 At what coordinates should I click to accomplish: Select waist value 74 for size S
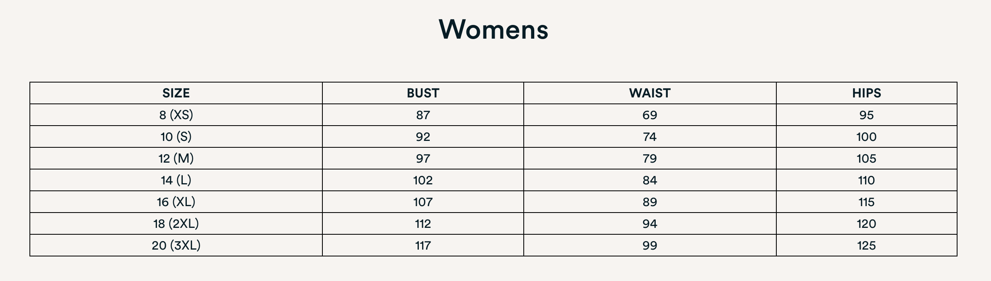tap(650, 137)
